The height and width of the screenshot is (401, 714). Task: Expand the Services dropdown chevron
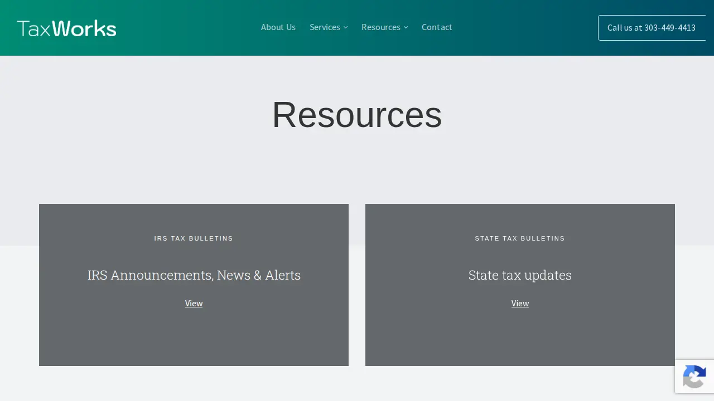pyautogui.click(x=345, y=27)
